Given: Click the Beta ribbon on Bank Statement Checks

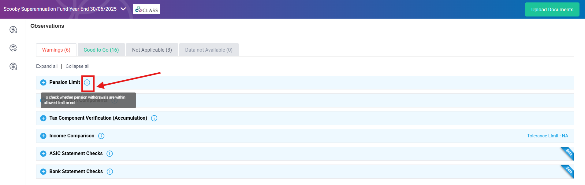Looking at the screenshot, I should coord(568,170).
